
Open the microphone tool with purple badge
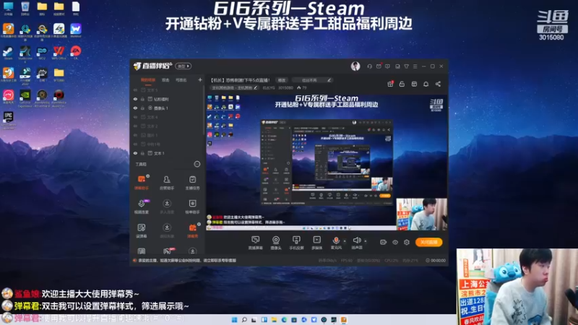pyautogui.click(x=142, y=207)
